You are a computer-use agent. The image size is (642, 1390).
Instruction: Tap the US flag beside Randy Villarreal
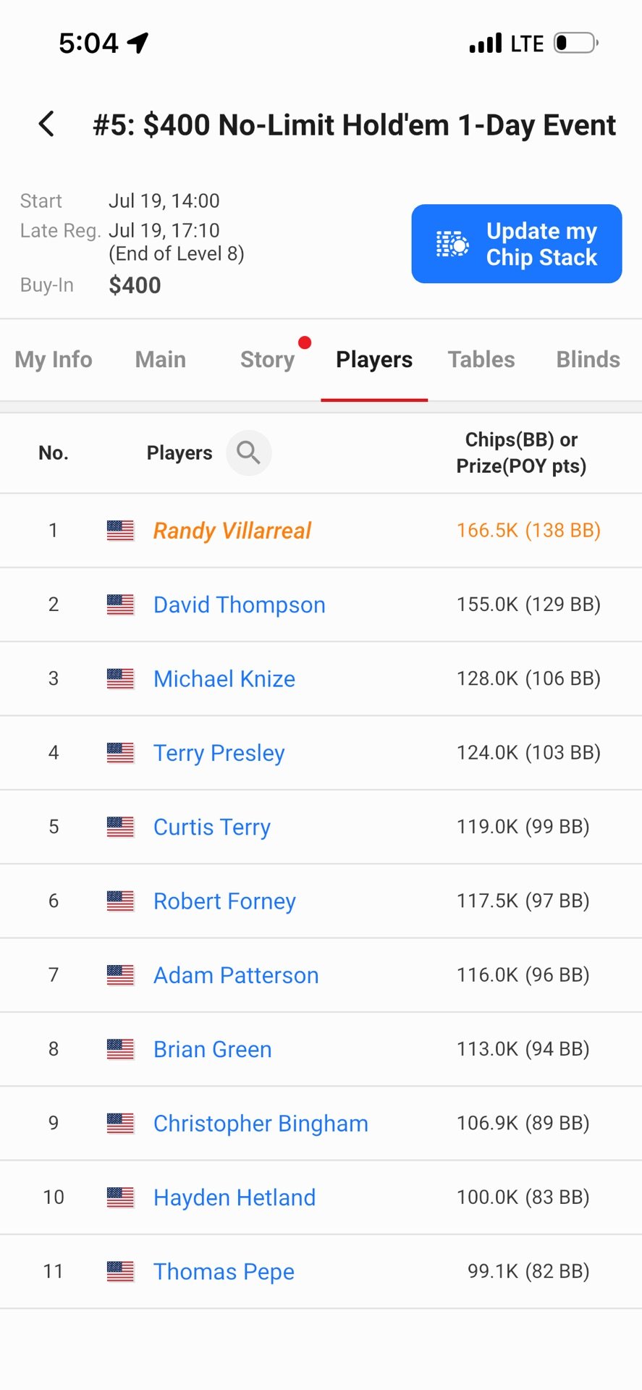click(x=120, y=531)
